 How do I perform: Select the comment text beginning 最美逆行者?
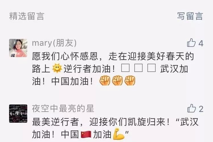tap(115, 128)
